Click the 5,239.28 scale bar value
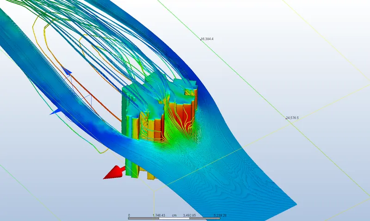The width and height of the screenshot is (370, 221). point(220,215)
